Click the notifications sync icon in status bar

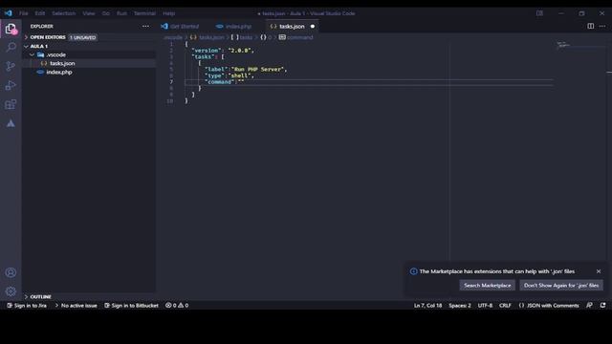tap(602, 306)
